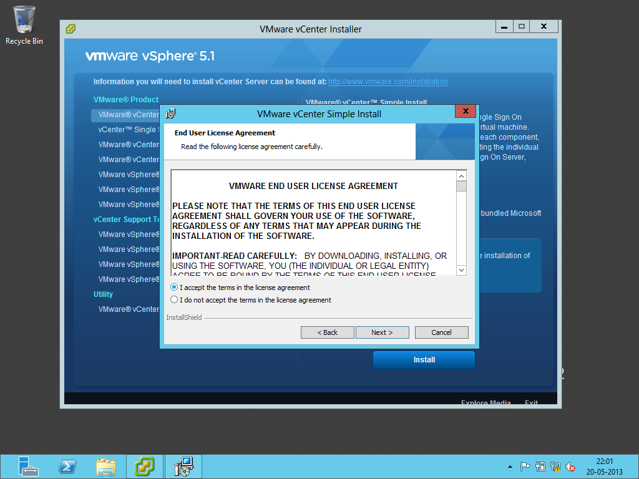This screenshot has height=479, width=639.
Task: Click the muted volume tray icon
Action: click(570, 467)
